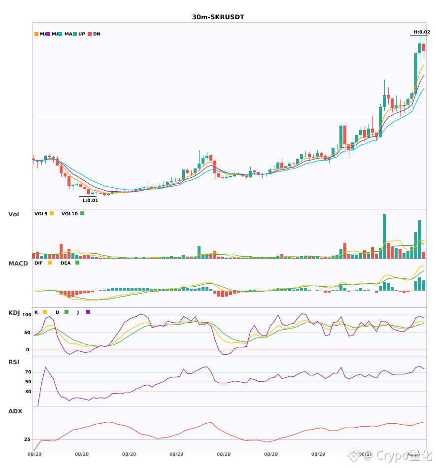
Task: Click the KDJ panel label
Action: [x=14, y=312]
